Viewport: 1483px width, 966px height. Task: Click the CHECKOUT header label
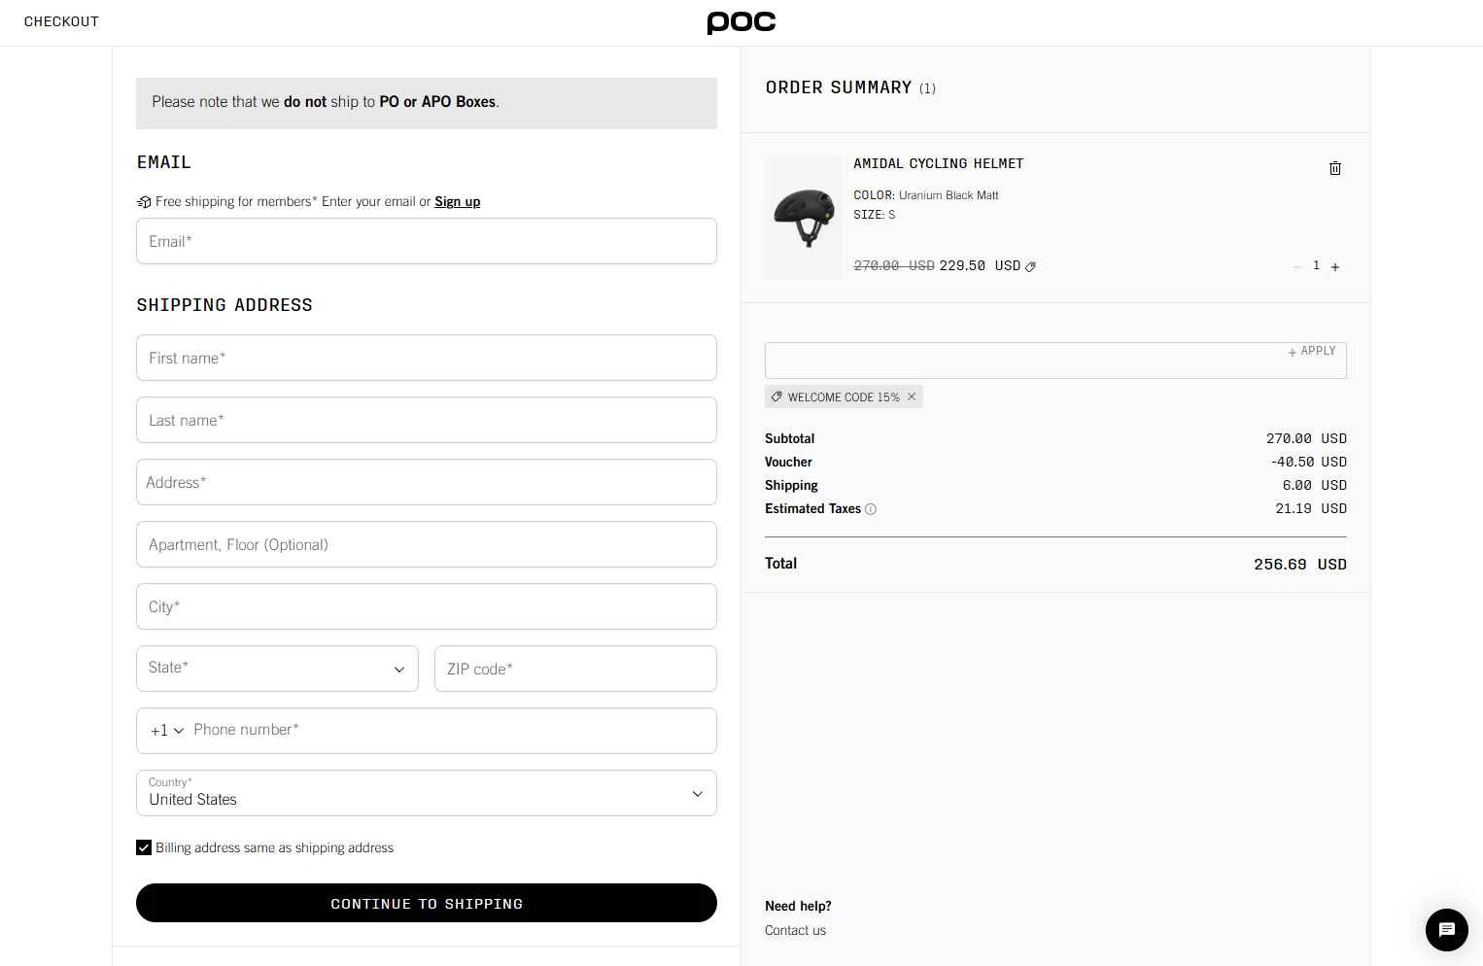(x=61, y=21)
